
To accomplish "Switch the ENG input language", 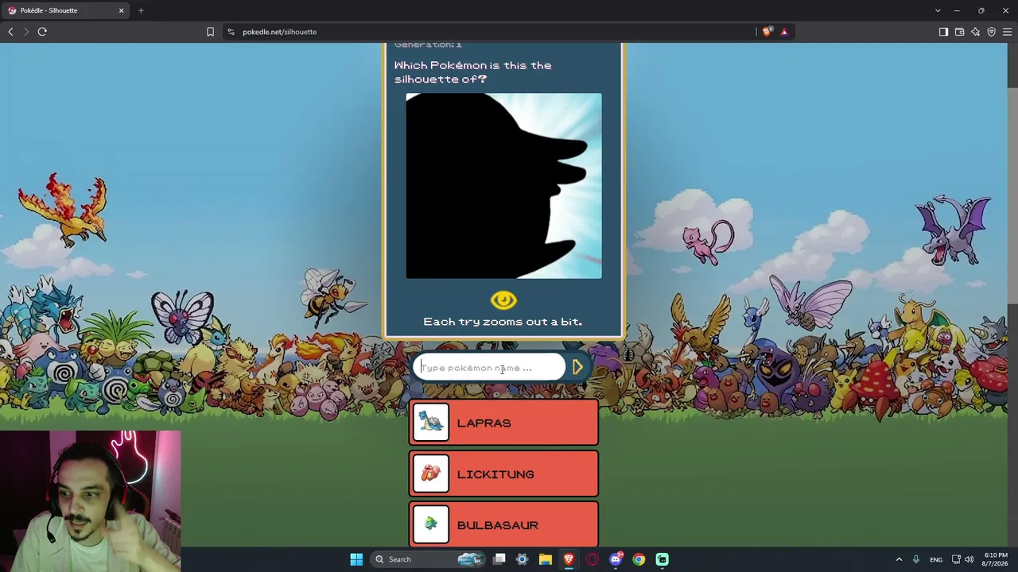I will click(936, 559).
